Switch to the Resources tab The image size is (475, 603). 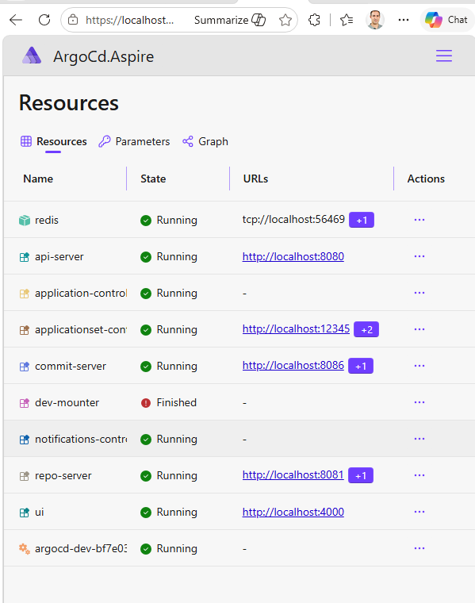(54, 141)
